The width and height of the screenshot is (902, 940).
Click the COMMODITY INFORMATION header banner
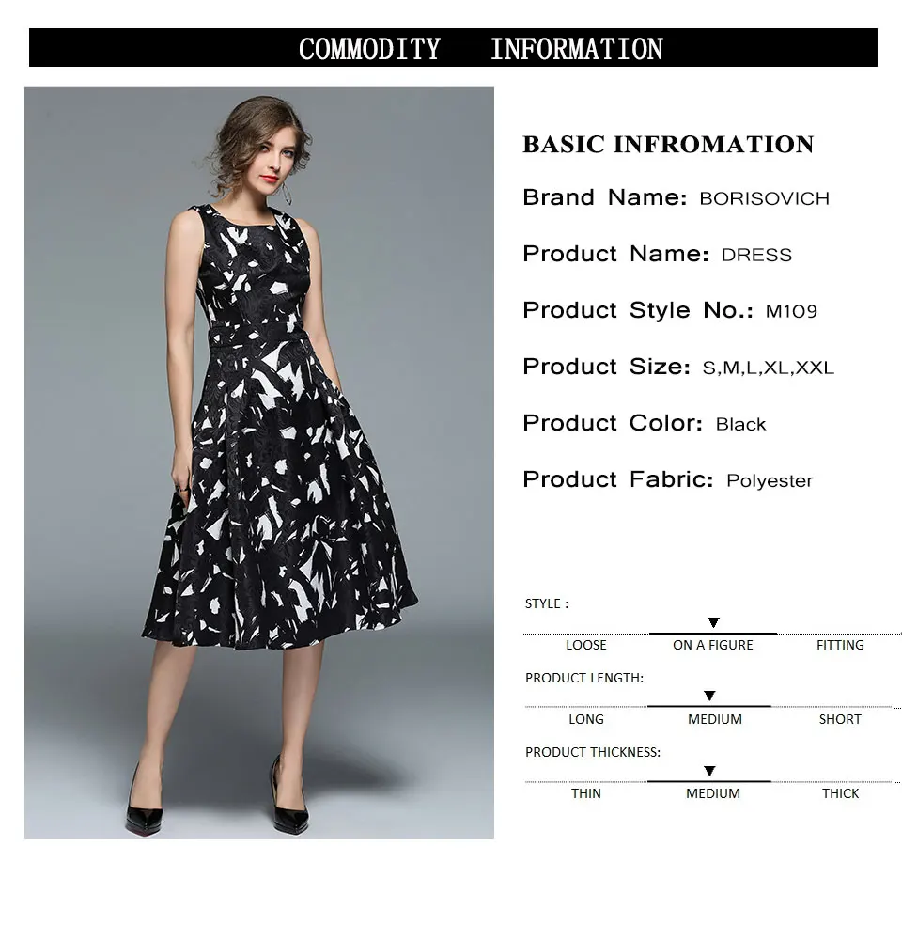[x=453, y=47]
